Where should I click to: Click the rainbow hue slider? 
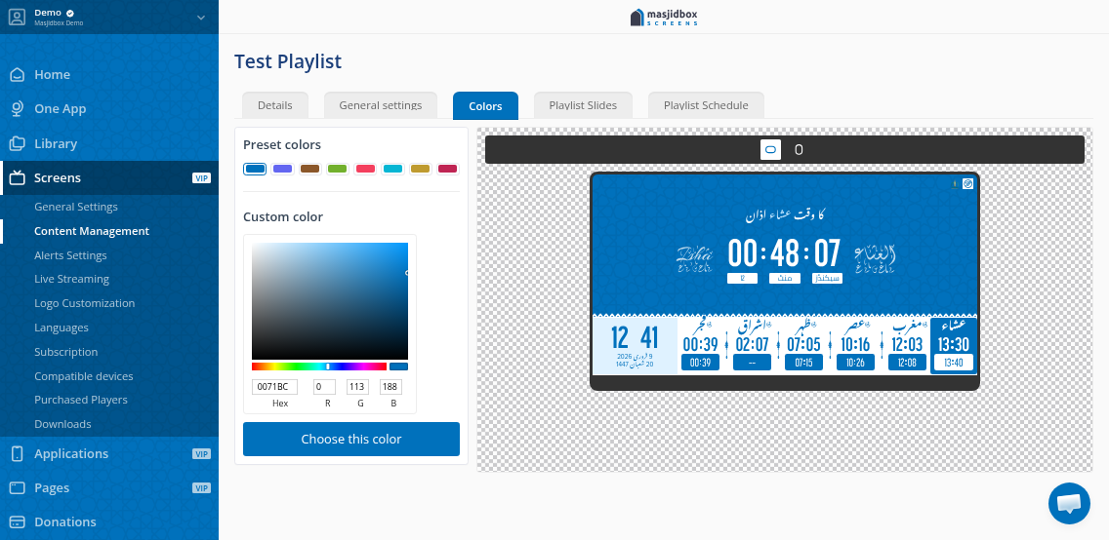[319, 366]
